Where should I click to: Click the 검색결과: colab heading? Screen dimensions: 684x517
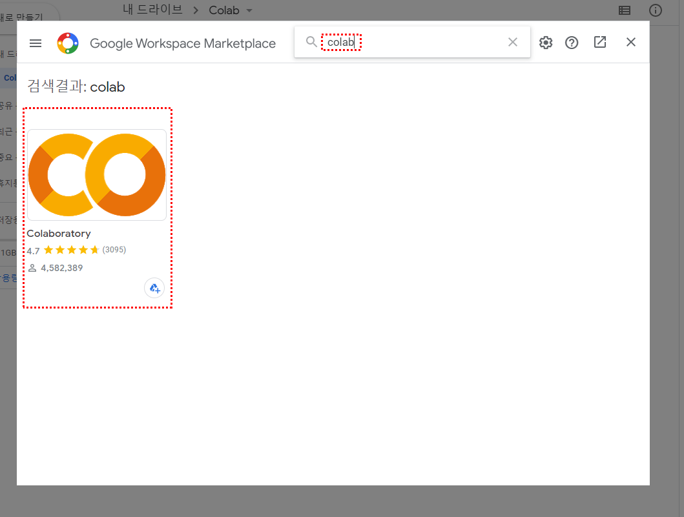point(76,86)
